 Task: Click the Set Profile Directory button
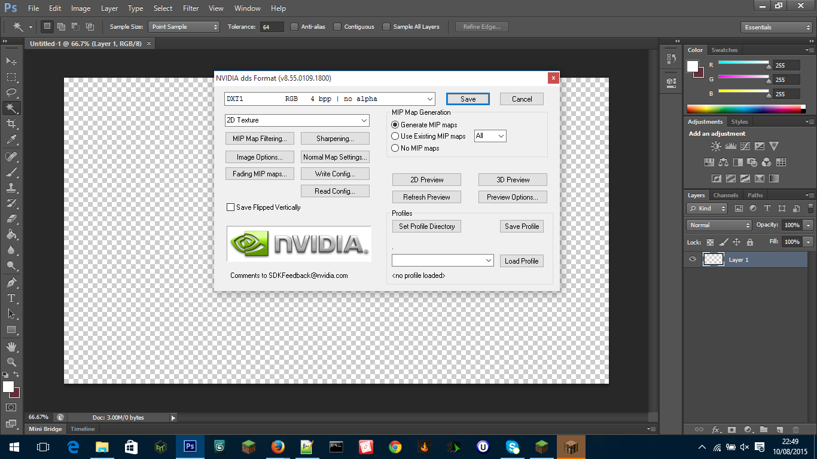[427, 227]
